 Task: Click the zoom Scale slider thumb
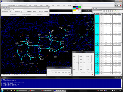(56, 71)
